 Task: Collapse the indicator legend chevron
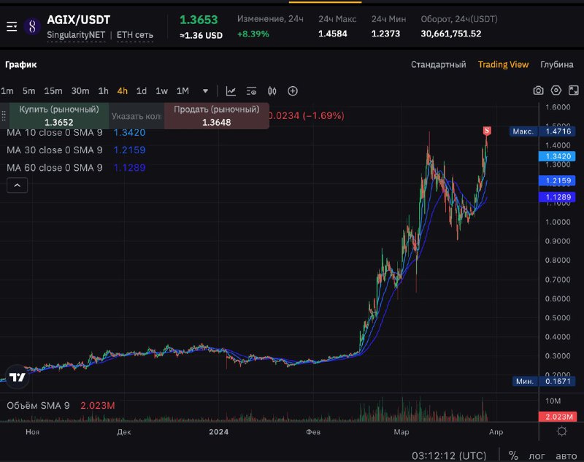tap(17, 185)
